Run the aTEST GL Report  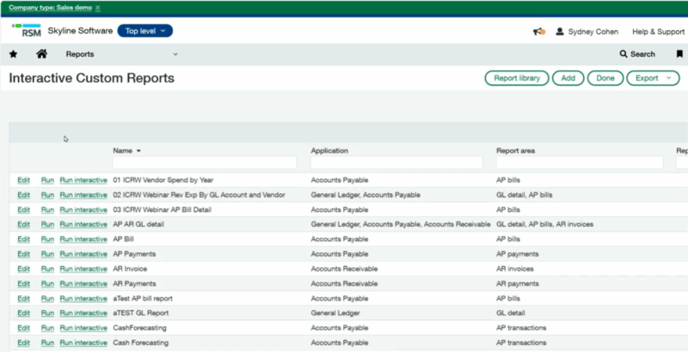pos(47,313)
